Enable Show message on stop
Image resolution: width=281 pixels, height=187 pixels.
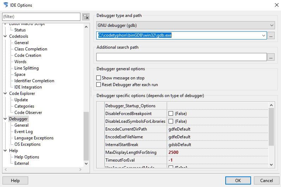click(99, 78)
